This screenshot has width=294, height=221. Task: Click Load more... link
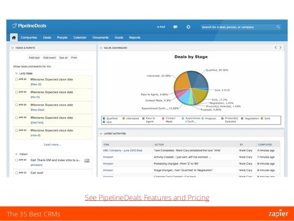pos(53,144)
